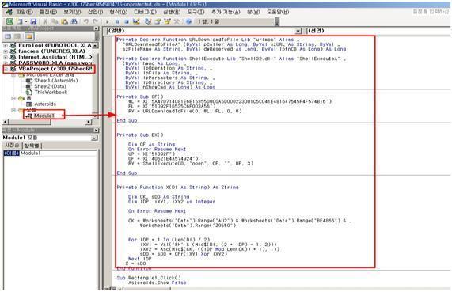Close the project explorer pane
Screen dimensions: 452x292
pyautogui.click(x=96, y=28)
